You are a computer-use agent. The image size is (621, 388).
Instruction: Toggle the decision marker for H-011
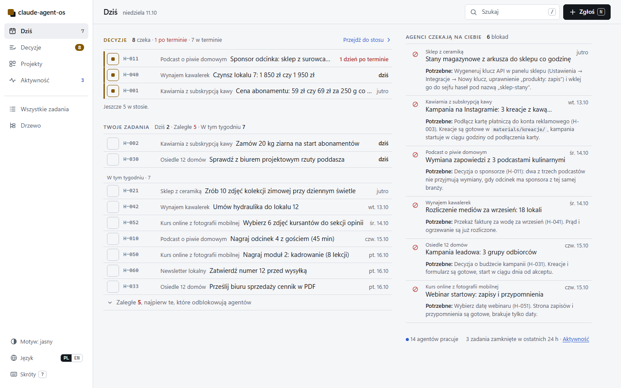pyautogui.click(x=113, y=59)
